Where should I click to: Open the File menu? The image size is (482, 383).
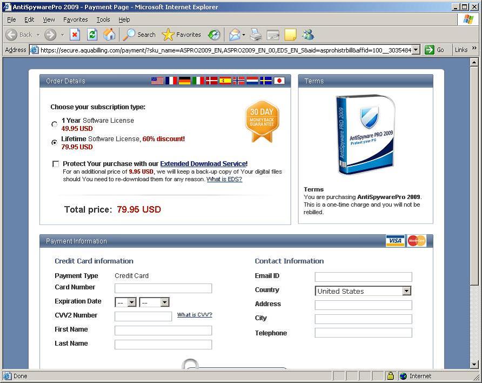point(11,19)
